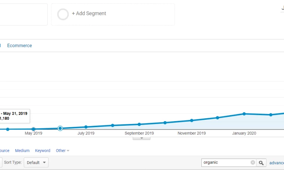Click the January 2020 chart data point
The image size is (284, 170).
tap(244, 114)
